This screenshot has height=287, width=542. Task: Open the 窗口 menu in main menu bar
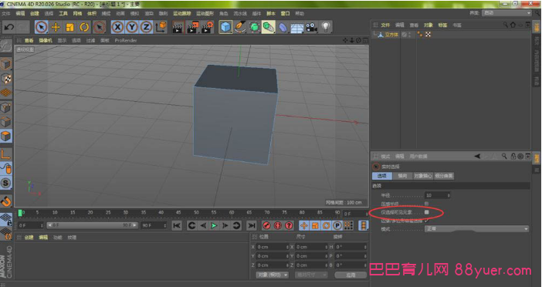(x=285, y=13)
